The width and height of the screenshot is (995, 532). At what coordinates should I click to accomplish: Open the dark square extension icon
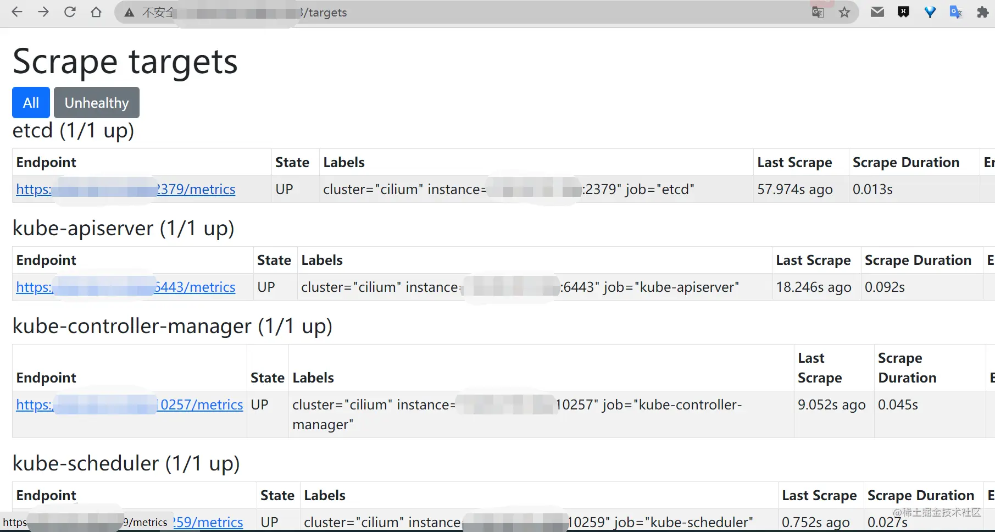(904, 12)
